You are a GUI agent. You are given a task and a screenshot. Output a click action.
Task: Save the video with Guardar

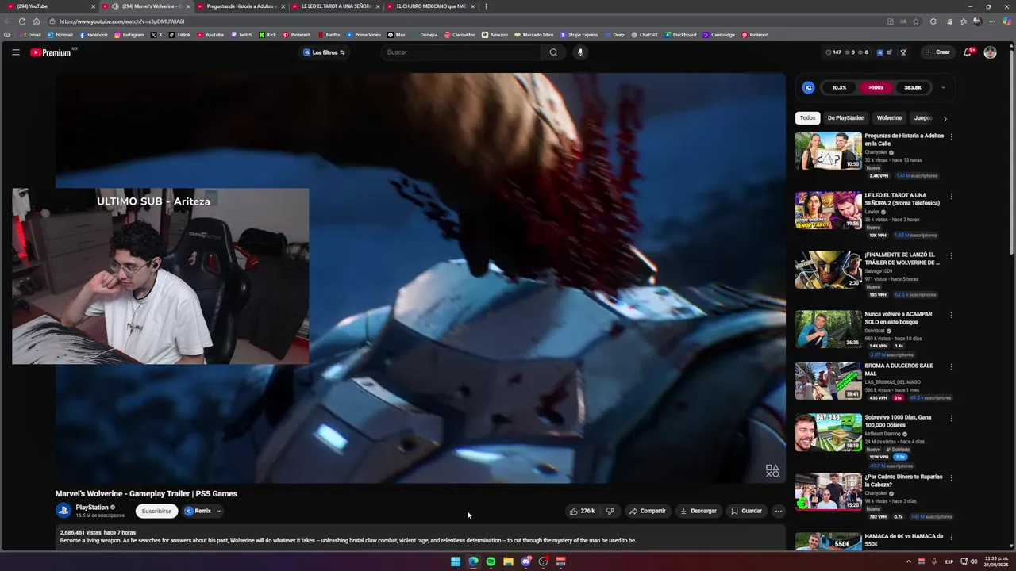pyautogui.click(x=746, y=511)
